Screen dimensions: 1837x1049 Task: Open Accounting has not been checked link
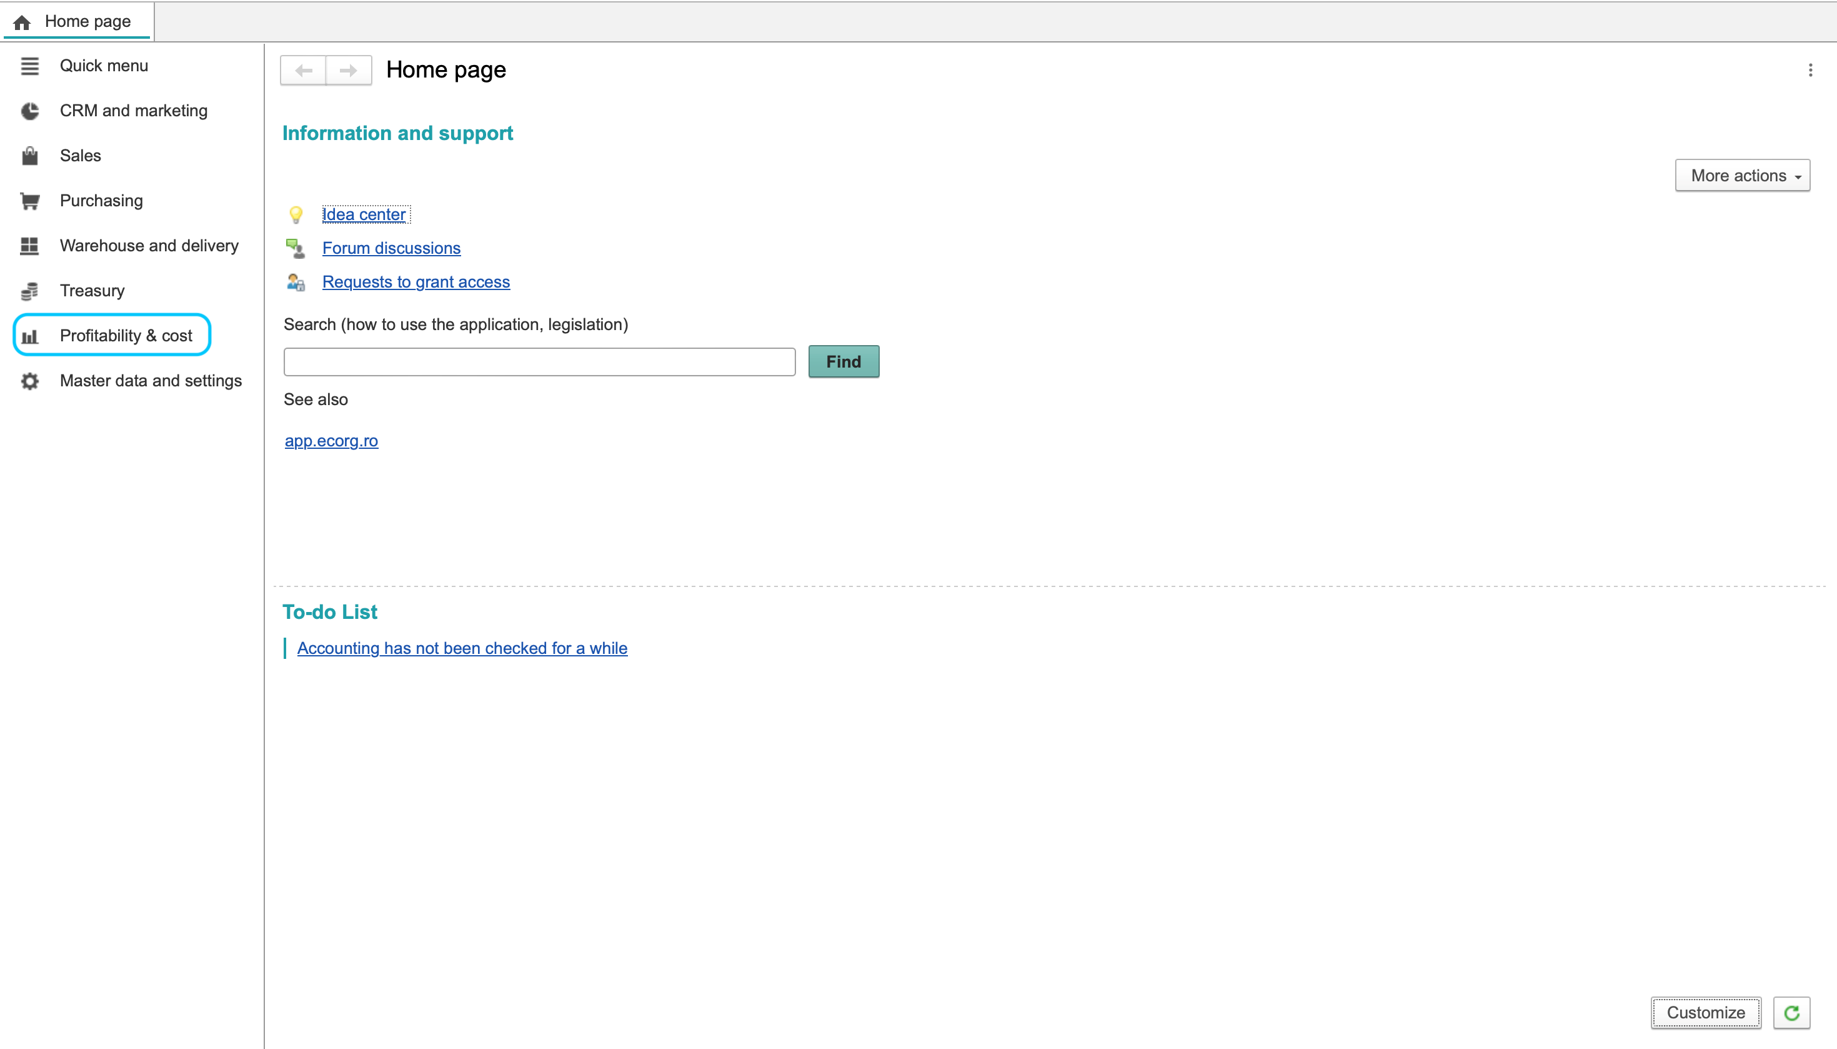462,648
